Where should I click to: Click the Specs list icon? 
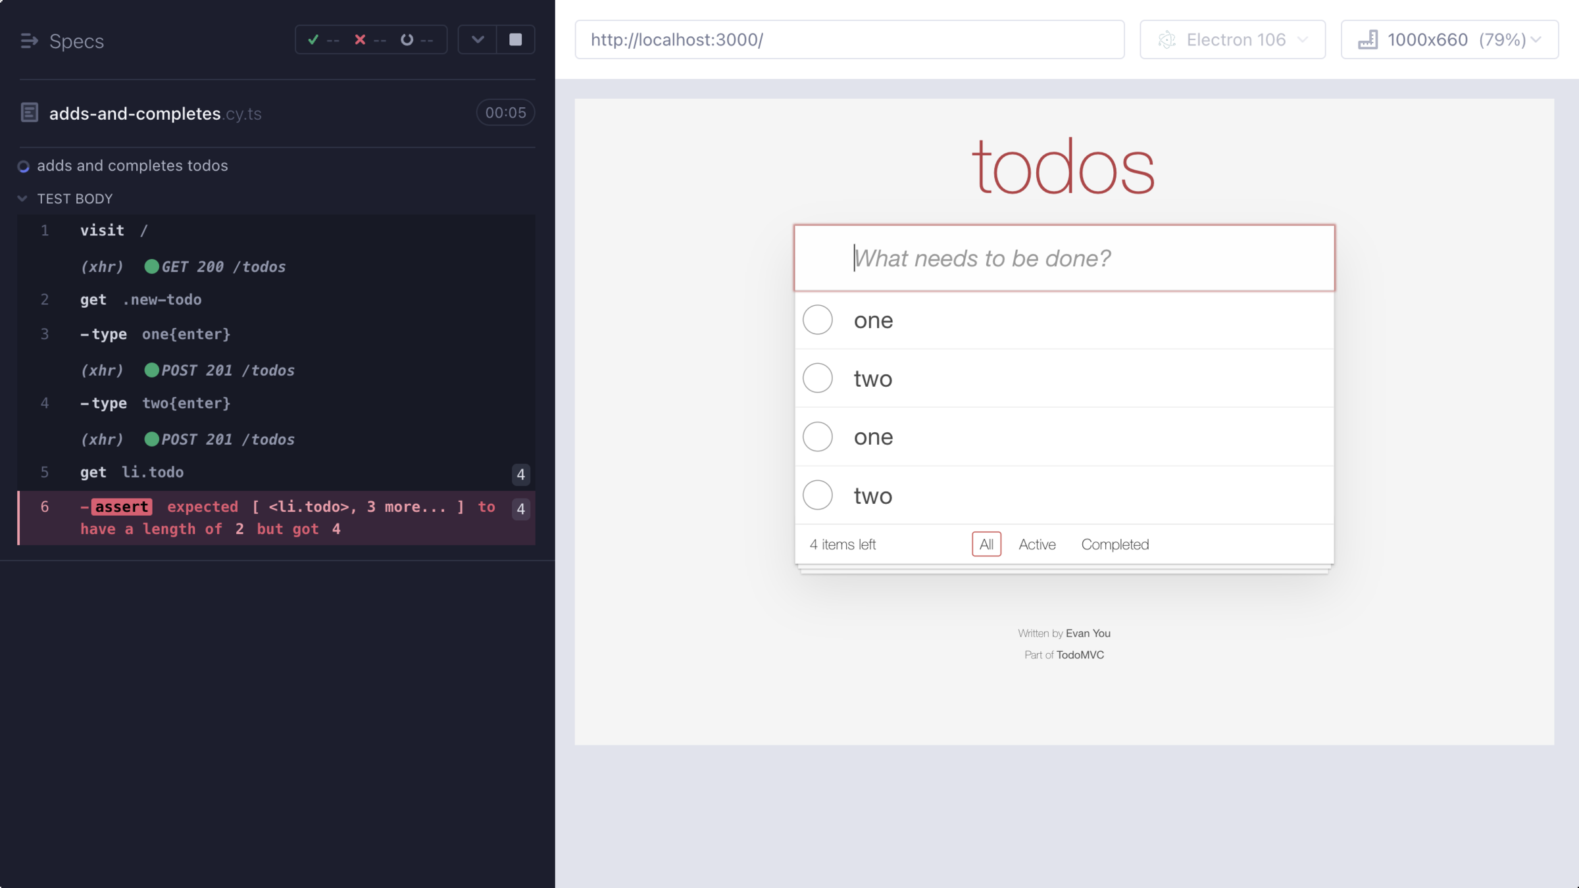(28, 41)
